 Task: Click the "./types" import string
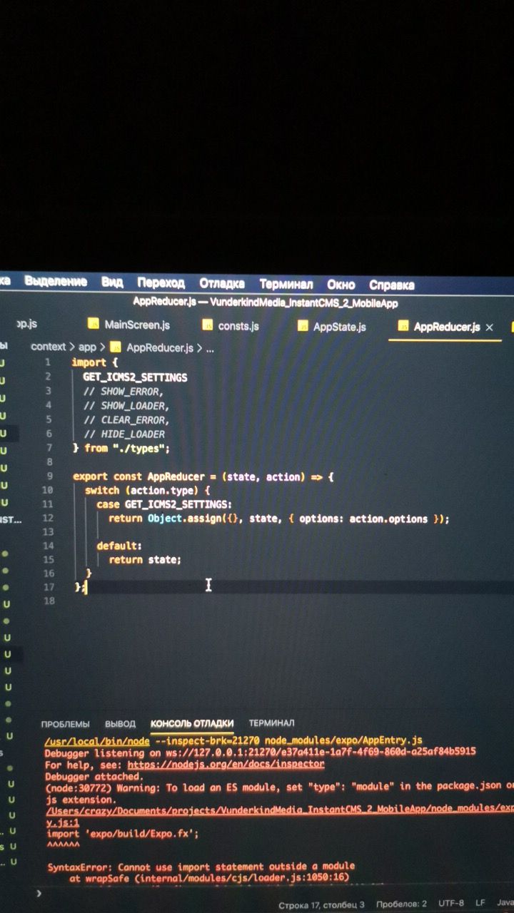[138, 448]
